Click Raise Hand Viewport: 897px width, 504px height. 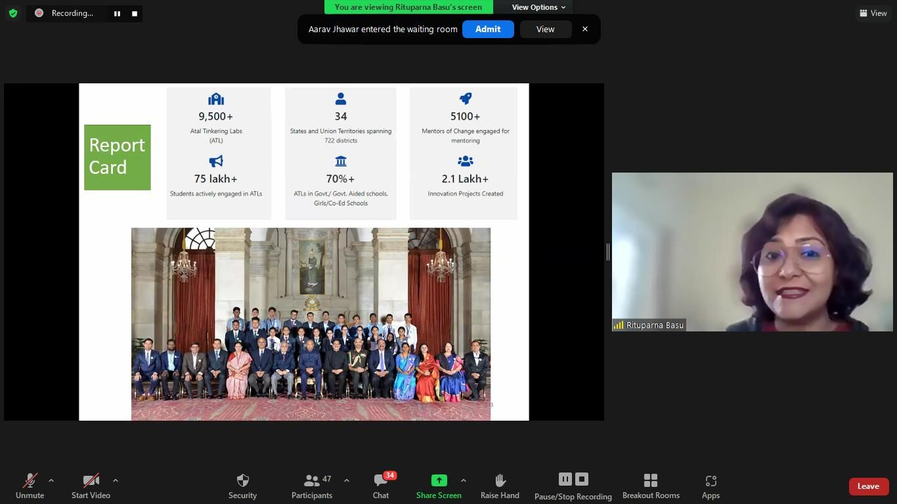pos(500,486)
